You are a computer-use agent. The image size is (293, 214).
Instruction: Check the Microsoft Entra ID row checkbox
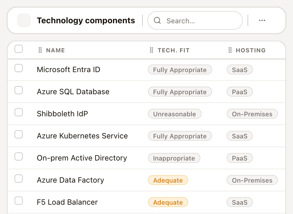click(19, 68)
